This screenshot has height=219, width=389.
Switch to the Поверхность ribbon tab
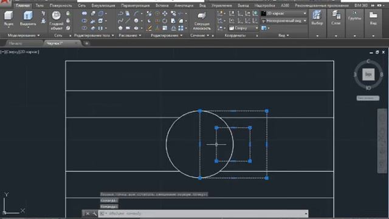(x=61, y=5)
